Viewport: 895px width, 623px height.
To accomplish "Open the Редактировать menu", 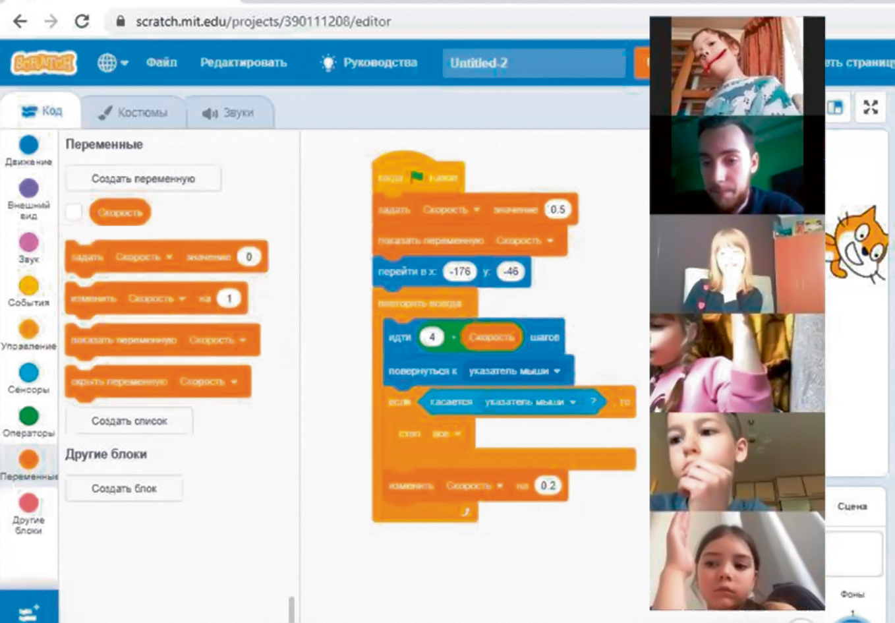I will [243, 63].
